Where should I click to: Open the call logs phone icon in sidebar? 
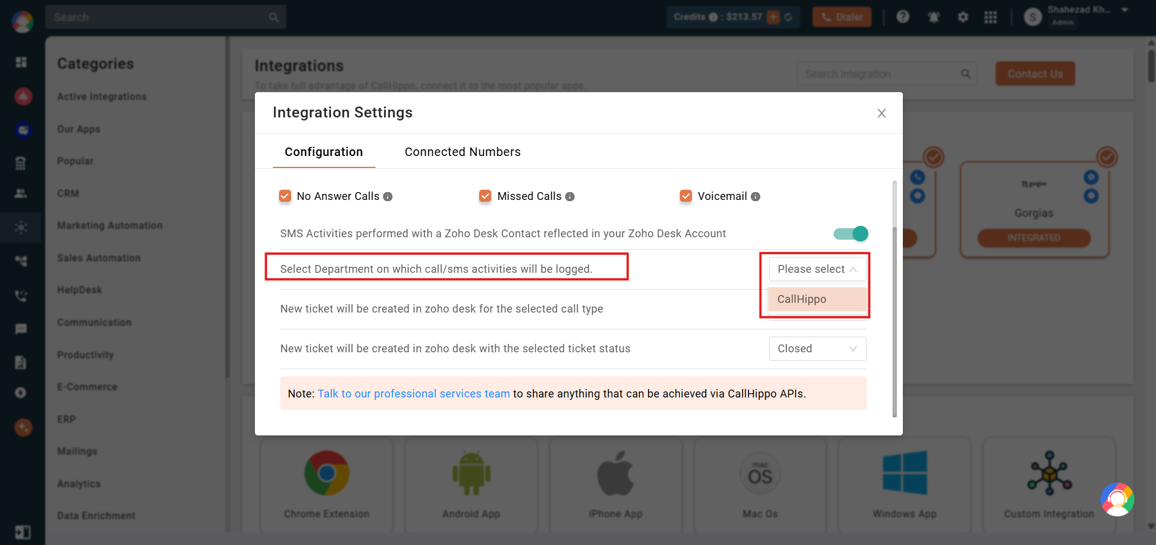[x=21, y=296]
